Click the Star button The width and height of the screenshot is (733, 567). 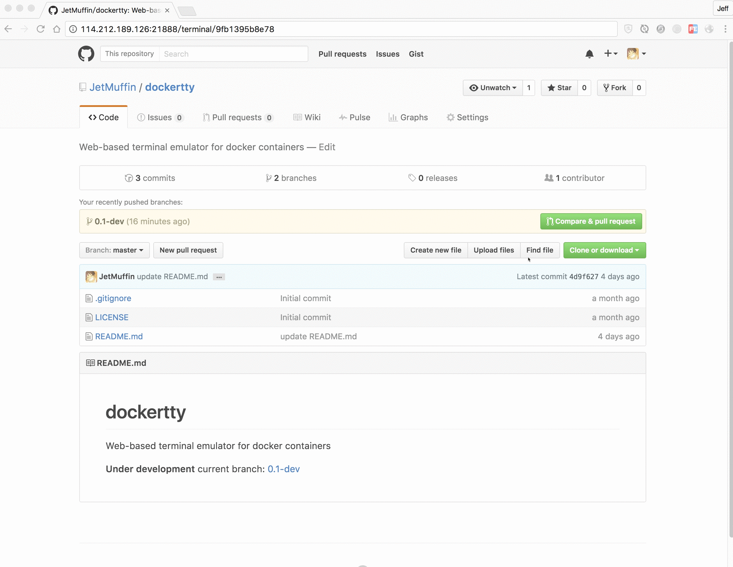point(559,88)
